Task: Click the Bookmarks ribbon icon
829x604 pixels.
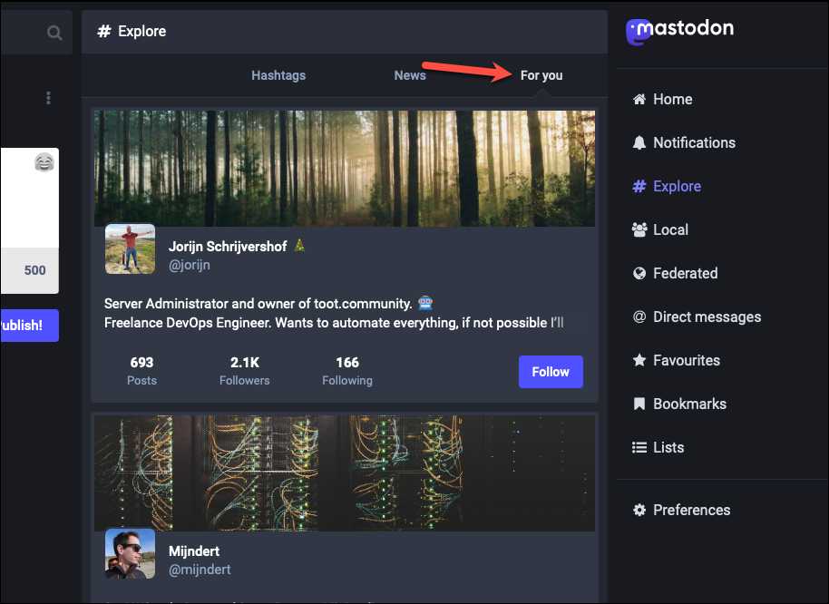Action: [639, 404]
